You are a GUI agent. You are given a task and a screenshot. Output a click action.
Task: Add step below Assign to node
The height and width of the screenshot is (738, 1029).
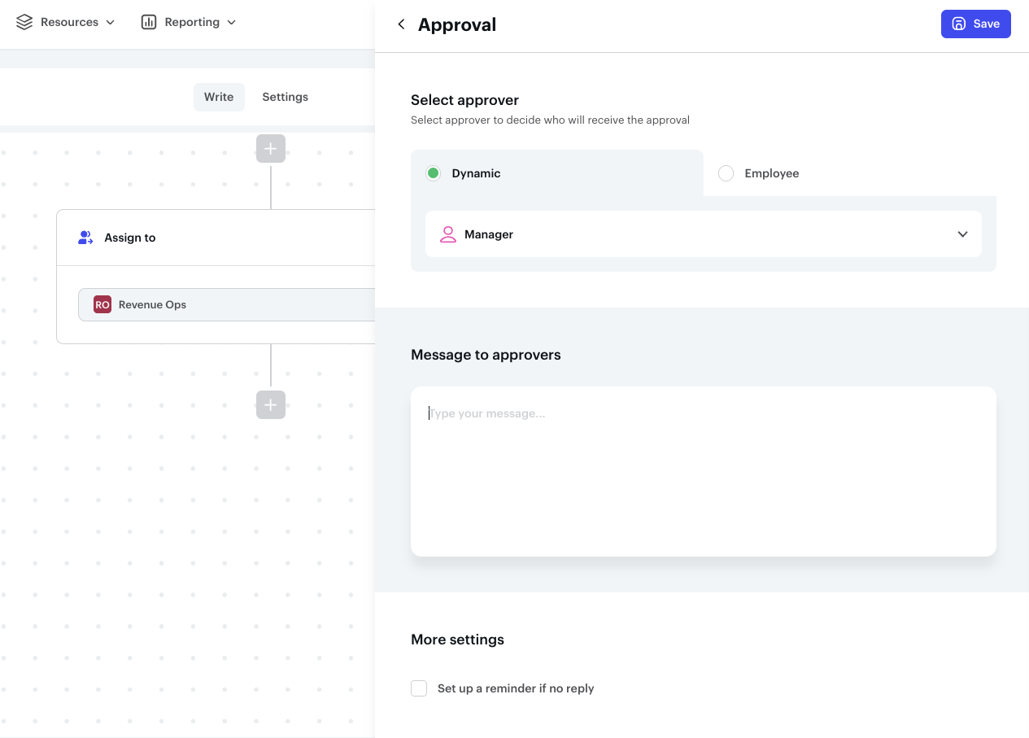click(x=271, y=404)
